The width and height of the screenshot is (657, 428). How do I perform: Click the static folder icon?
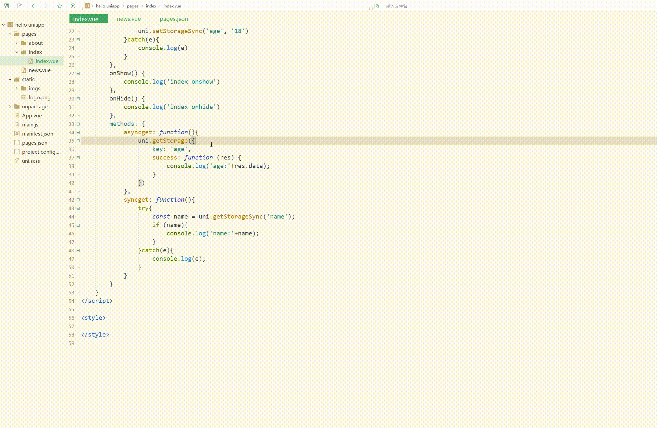[17, 79]
